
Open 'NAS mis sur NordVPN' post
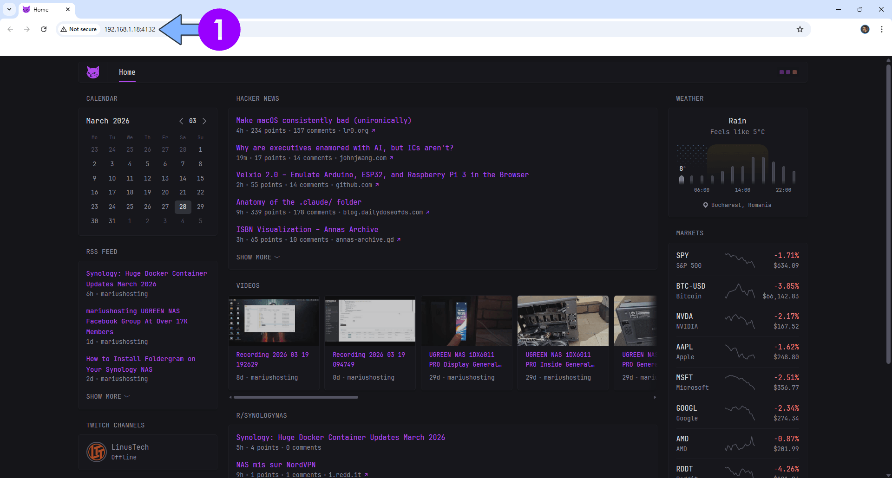coord(275,465)
